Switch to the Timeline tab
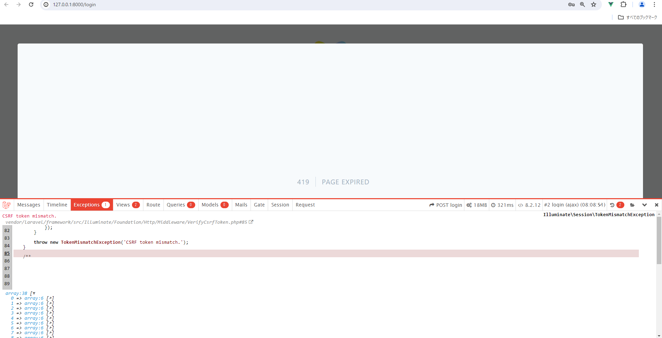Viewport: 662px width, 338px height. point(57,205)
